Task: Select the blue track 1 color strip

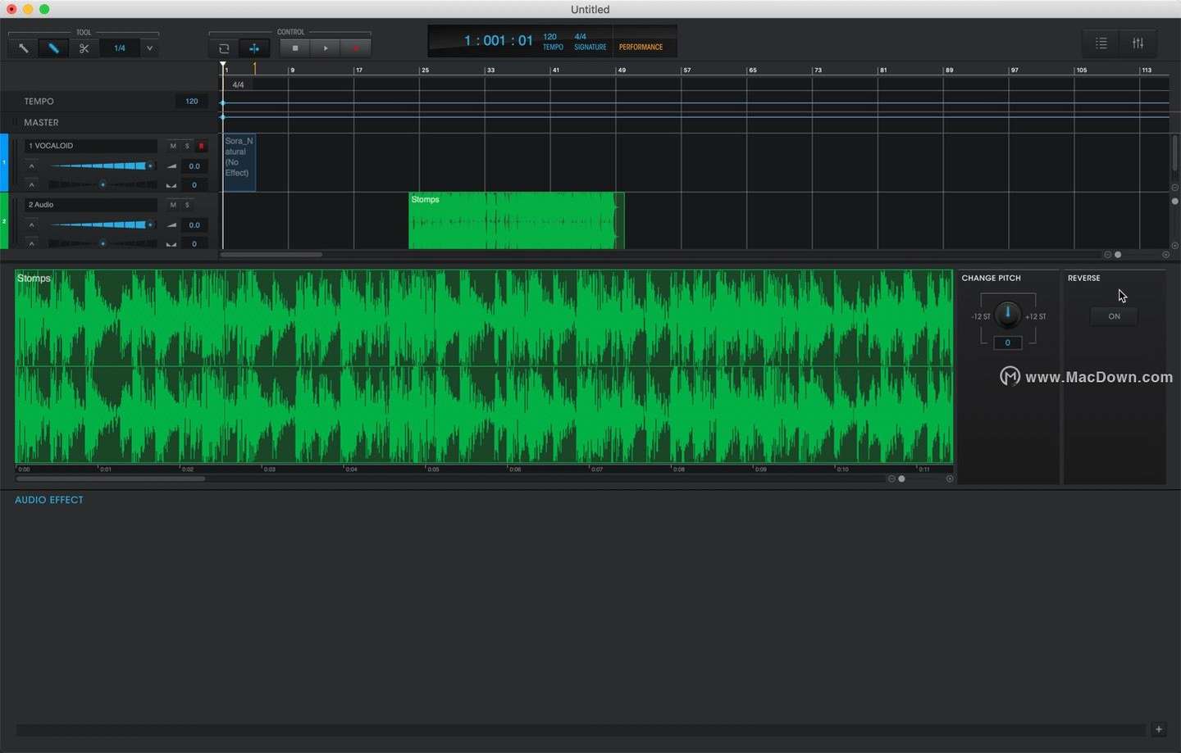Action: click(4, 162)
